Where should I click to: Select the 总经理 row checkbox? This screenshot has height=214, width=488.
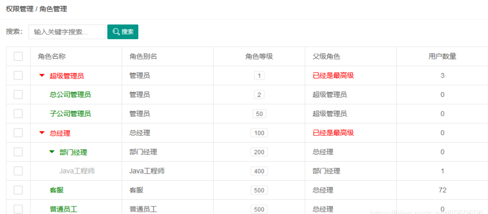18,133
